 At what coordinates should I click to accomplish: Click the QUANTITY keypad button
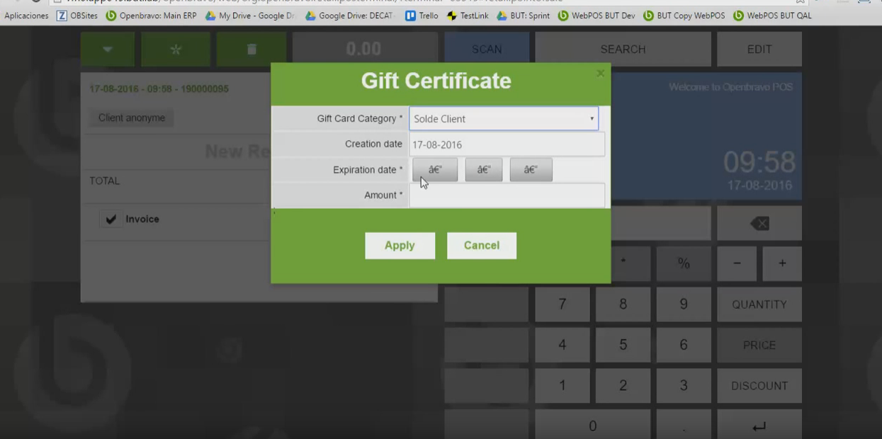pyautogui.click(x=759, y=304)
